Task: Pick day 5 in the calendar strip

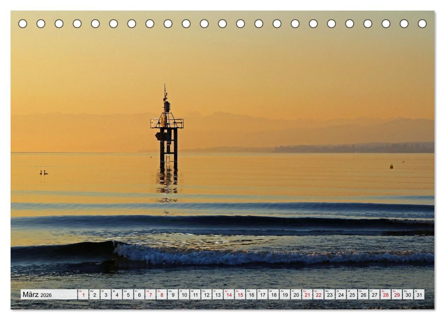Action: (x=128, y=295)
